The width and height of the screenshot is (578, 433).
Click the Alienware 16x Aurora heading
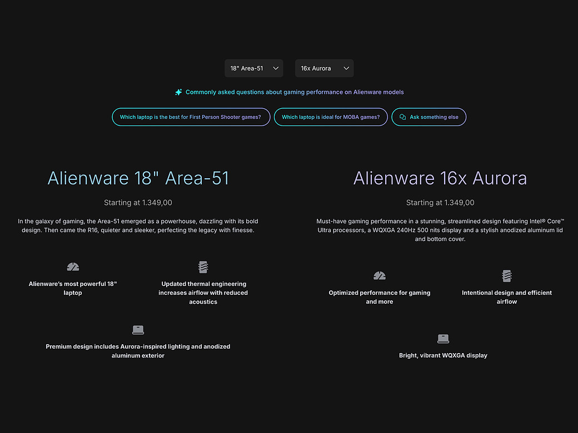click(x=440, y=178)
